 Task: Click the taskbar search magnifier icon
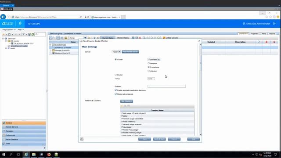11,154
